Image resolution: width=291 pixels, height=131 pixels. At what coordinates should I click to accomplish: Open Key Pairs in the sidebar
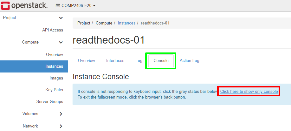coord(54,90)
